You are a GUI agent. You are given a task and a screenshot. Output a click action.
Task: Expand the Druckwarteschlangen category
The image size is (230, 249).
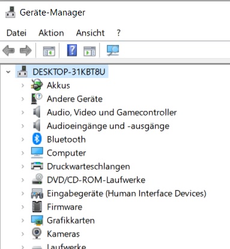(x=23, y=166)
